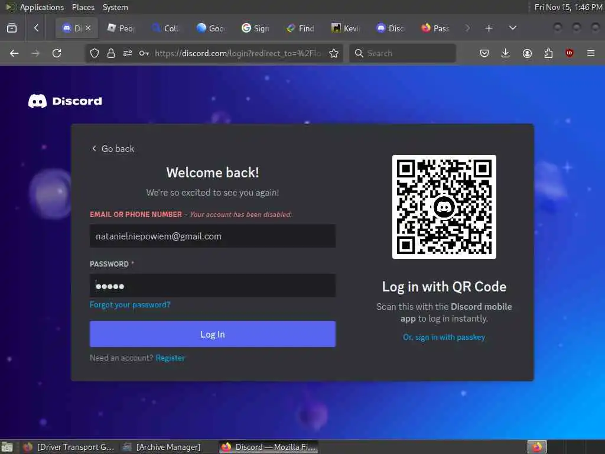The width and height of the screenshot is (605, 454).
Task: Open Firefox account icon
Action: (x=527, y=53)
